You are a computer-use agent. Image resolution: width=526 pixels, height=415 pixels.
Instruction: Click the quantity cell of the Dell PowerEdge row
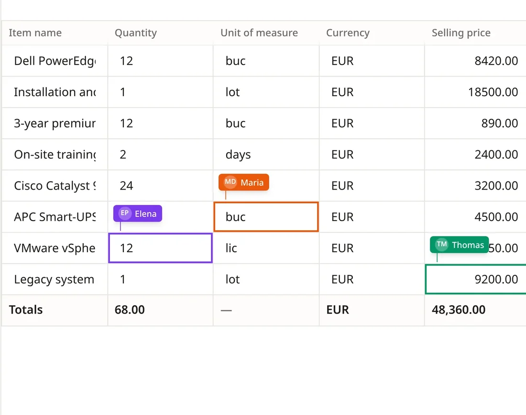pos(160,61)
